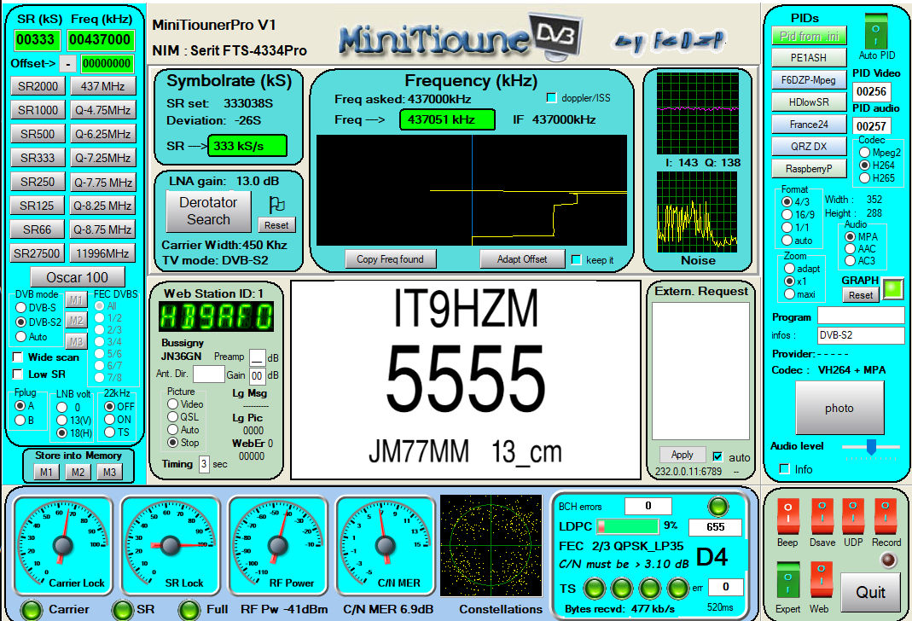Select the DVB-S mode radio button
The height and width of the screenshot is (621, 912).
[21, 307]
